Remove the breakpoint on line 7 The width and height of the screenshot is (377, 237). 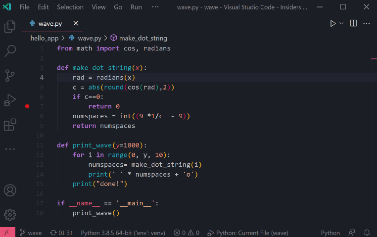[x=27, y=106]
